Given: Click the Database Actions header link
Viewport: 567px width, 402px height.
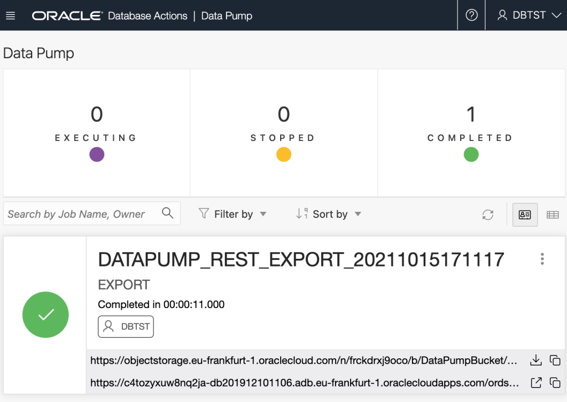Looking at the screenshot, I should (147, 16).
